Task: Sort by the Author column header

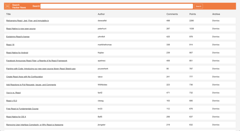Action: click(101, 14)
